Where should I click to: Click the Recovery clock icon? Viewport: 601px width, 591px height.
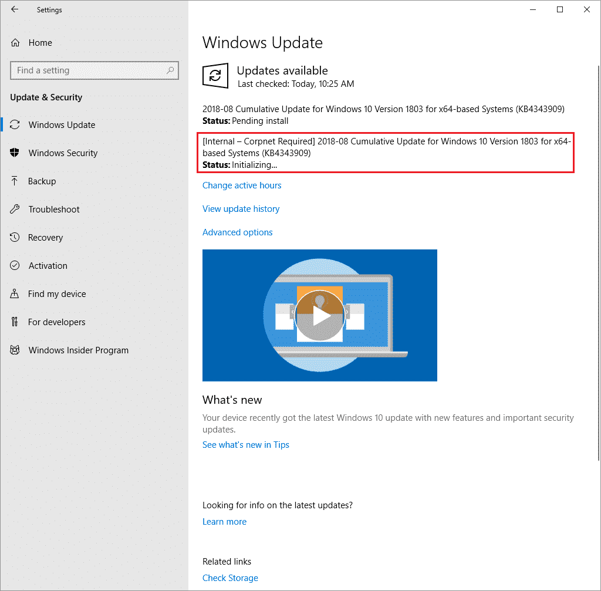[x=15, y=237]
